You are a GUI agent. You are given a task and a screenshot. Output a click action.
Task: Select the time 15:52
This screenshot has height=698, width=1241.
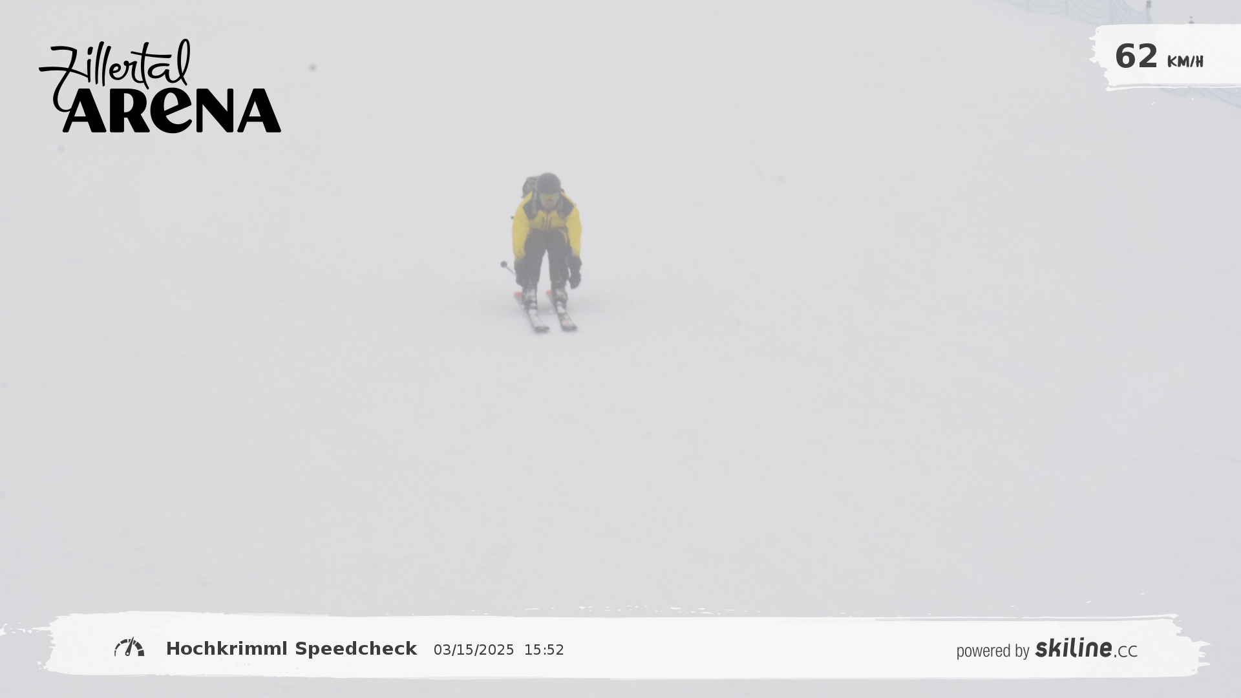[x=544, y=650]
